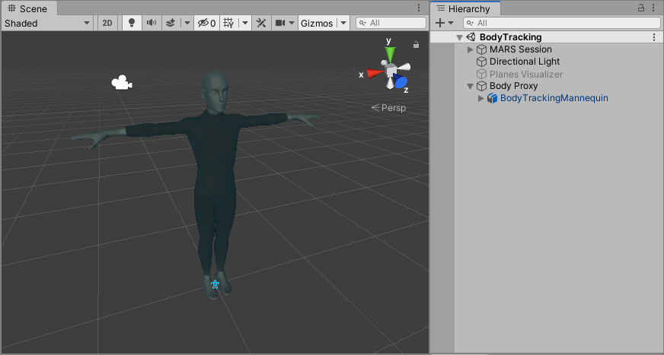Click the green Y axis cone on the gizmo
This screenshot has width=664, height=355.
pyautogui.click(x=390, y=54)
